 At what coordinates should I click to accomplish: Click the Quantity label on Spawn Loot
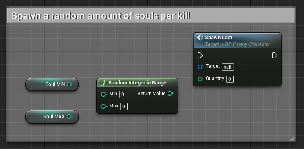pyautogui.click(x=215, y=78)
